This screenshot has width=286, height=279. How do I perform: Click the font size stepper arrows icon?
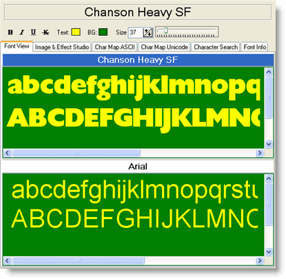pyautogui.click(x=147, y=32)
